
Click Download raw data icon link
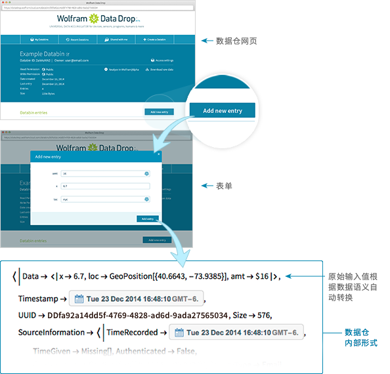tap(160, 70)
